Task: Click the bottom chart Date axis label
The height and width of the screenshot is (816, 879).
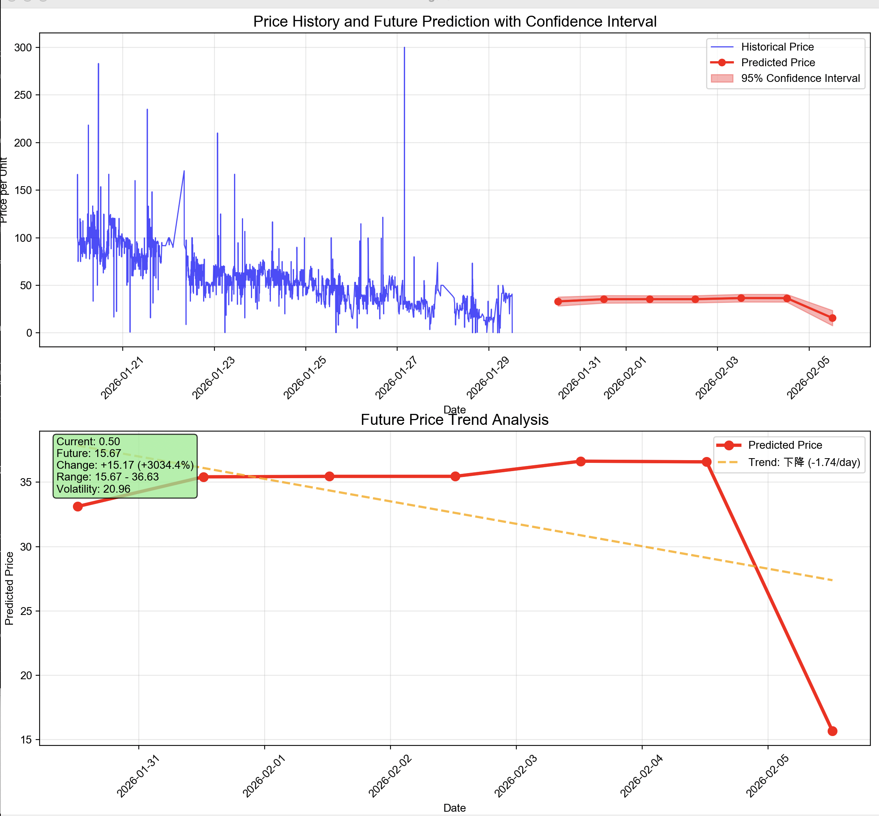Action: pyautogui.click(x=454, y=808)
